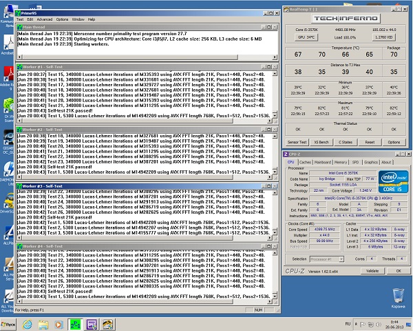Click the RU language indicator
This screenshot has width=413, height=331.
tap(348, 324)
